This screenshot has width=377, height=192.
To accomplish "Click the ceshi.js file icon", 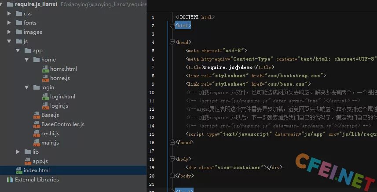I will point(37,134).
